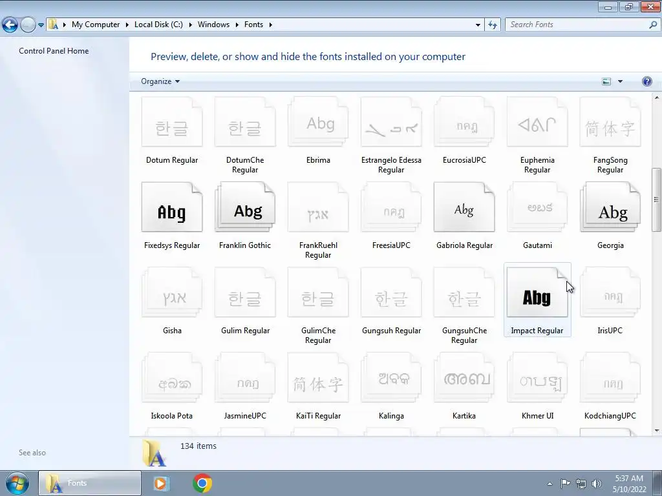The height and width of the screenshot is (496, 662).
Task: Select the FangSong Regular font icon
Action: [610, 122]
